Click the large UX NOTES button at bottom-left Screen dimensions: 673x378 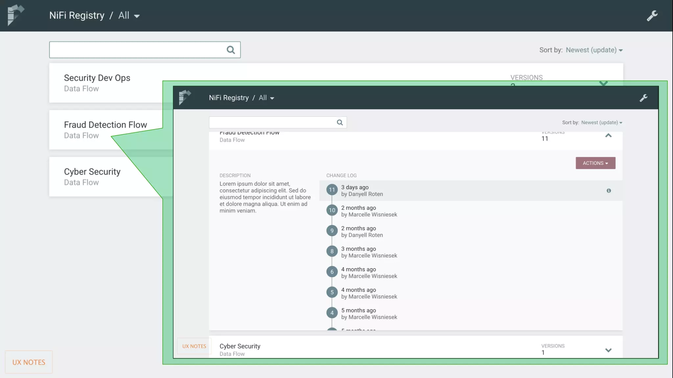pyautogui.click(x=29, y=362)
